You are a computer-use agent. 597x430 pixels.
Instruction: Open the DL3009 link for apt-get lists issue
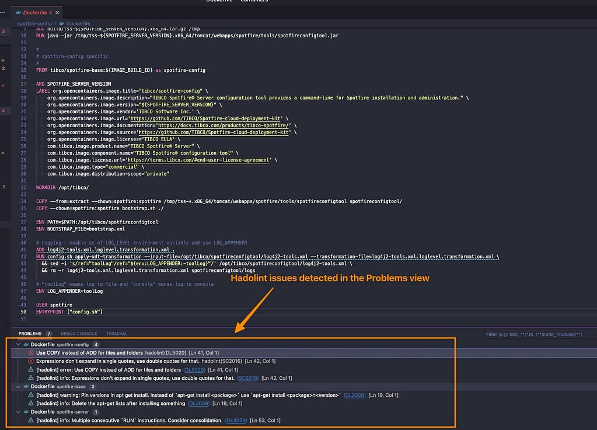198,404
